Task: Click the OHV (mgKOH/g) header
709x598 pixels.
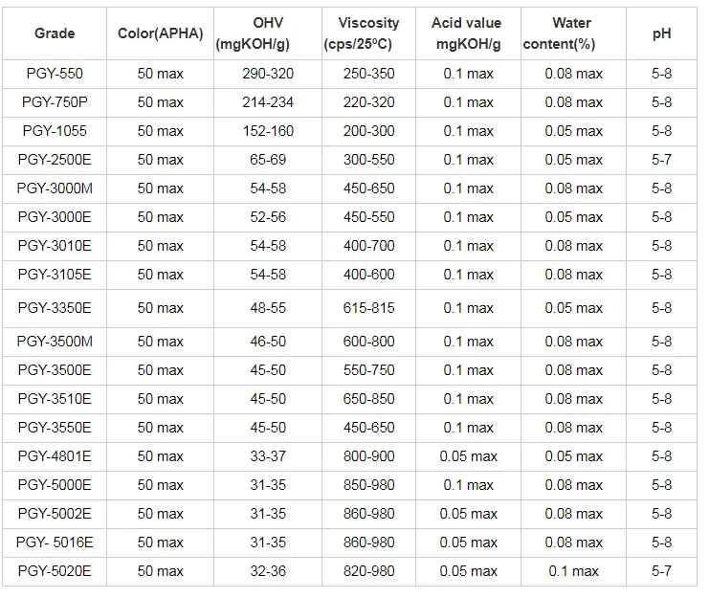Action: (268, 33)
